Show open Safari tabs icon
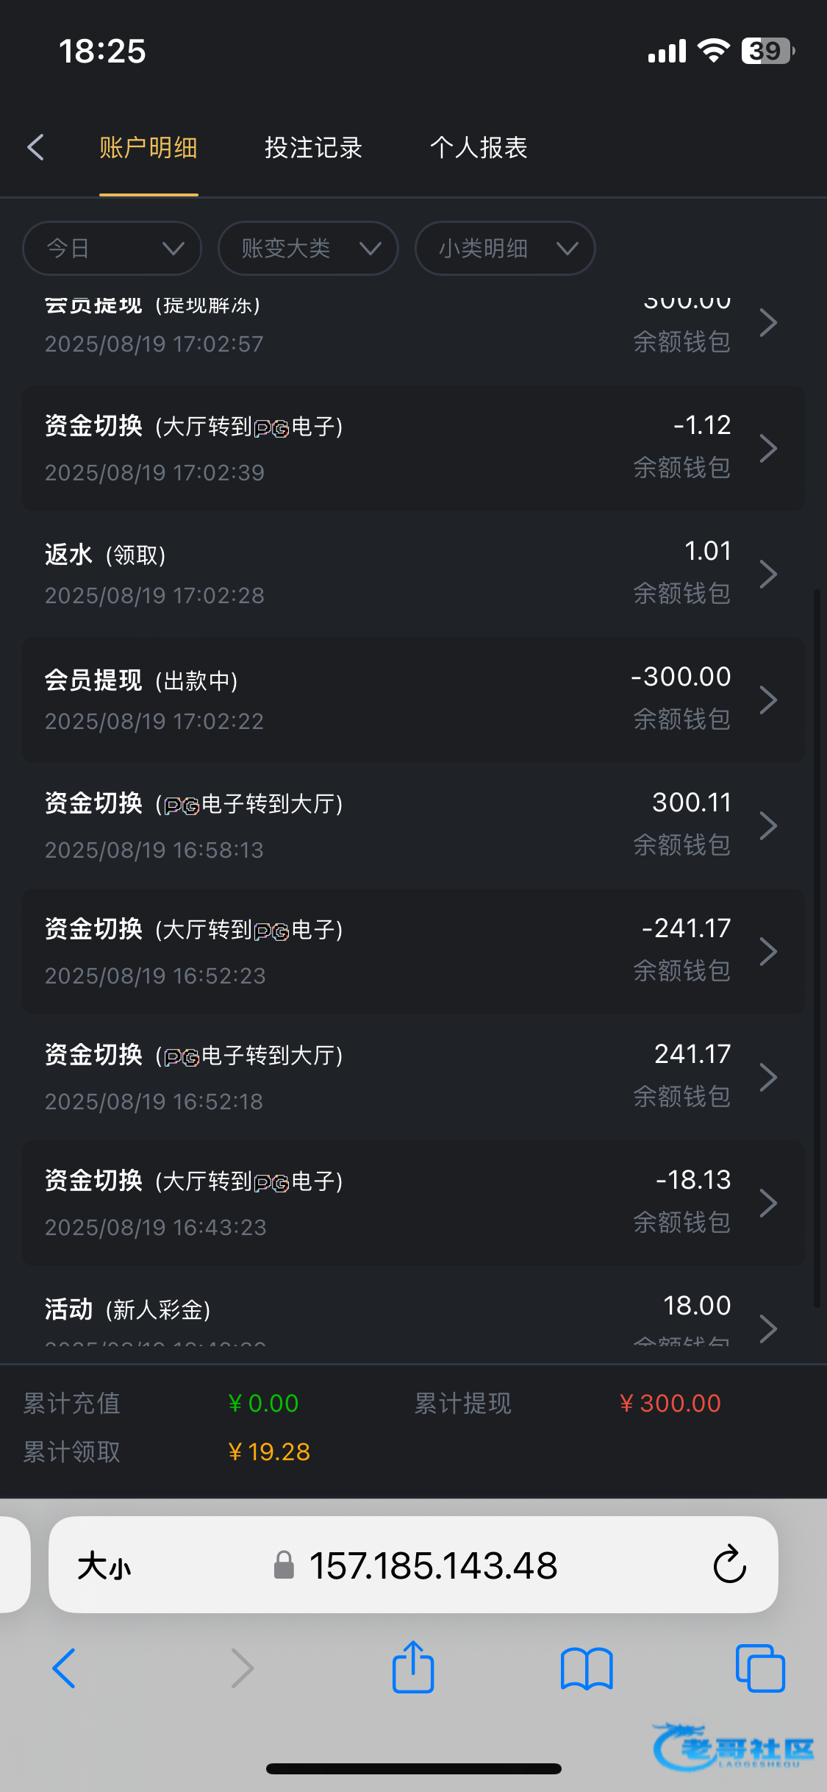827x1792 pixels. (760, 1668)
